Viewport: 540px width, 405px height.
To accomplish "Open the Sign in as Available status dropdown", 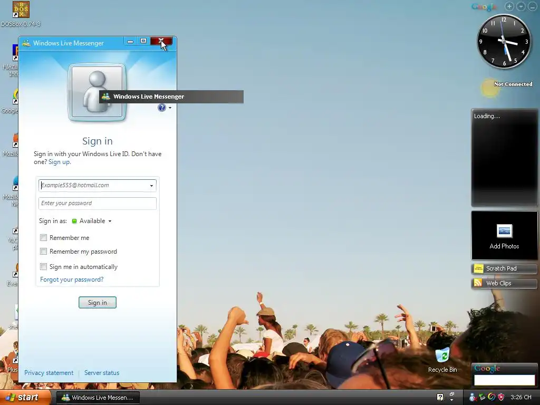I will coord(92,221).
